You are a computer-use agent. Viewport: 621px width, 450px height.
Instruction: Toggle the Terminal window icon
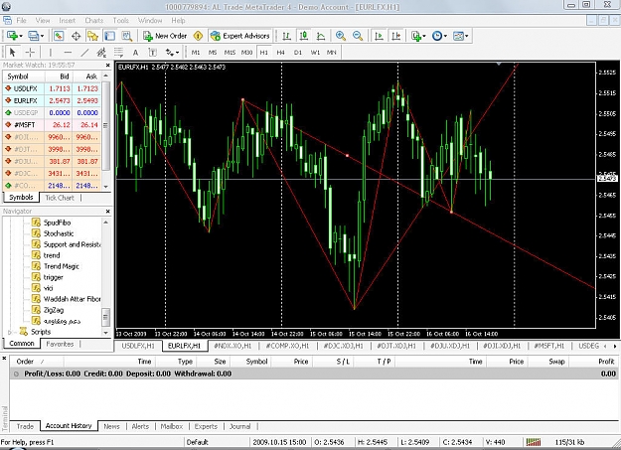point(109,36)
